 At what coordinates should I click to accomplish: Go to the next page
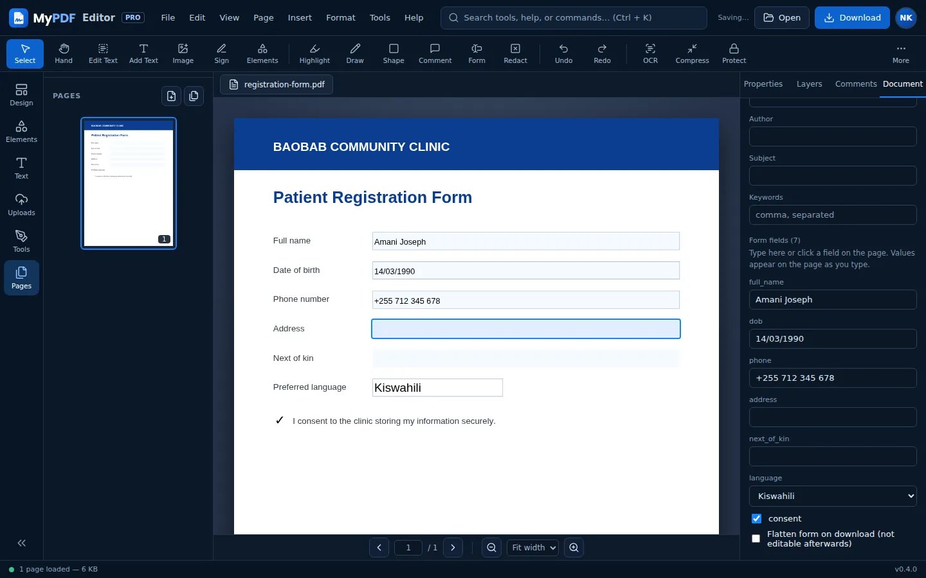[x=453, y=548]
